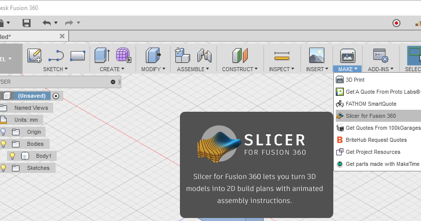The image size is (421, 221).
Task: Open the INSERT dropdown menu
Action: tap(317, 69)
